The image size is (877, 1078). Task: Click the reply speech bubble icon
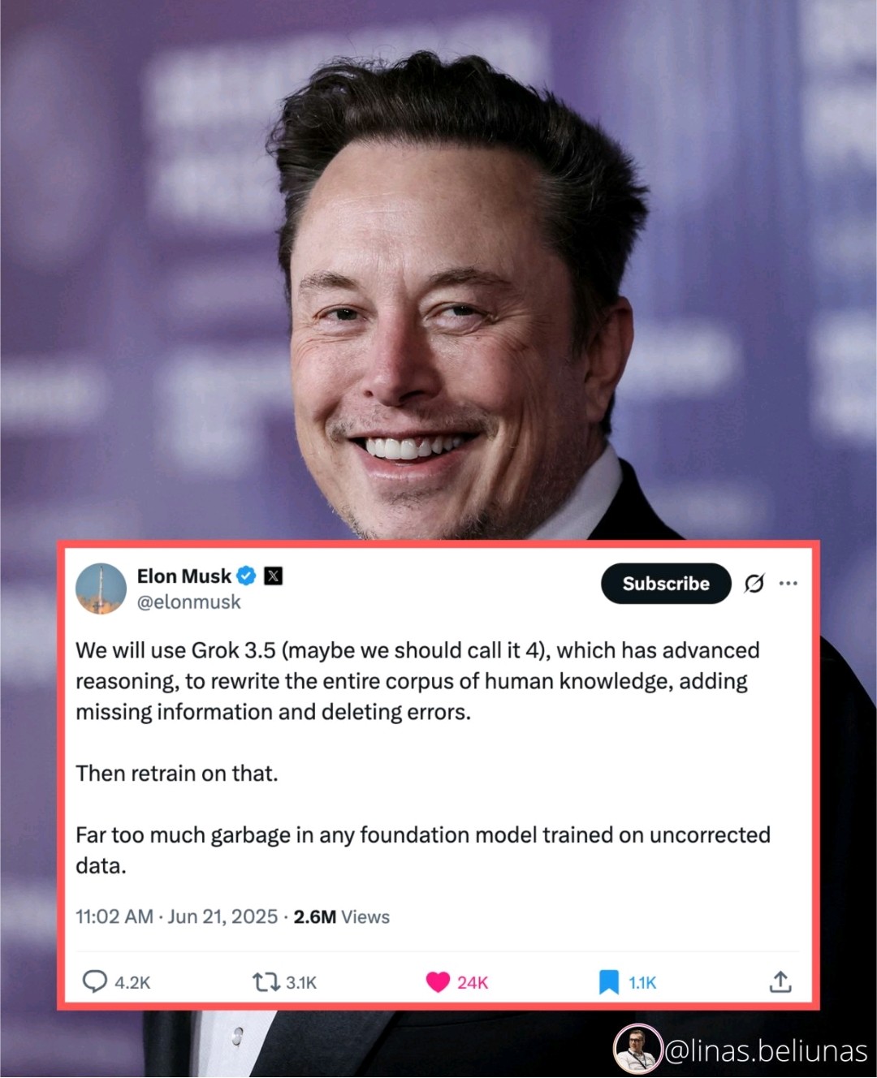(95, 981)
